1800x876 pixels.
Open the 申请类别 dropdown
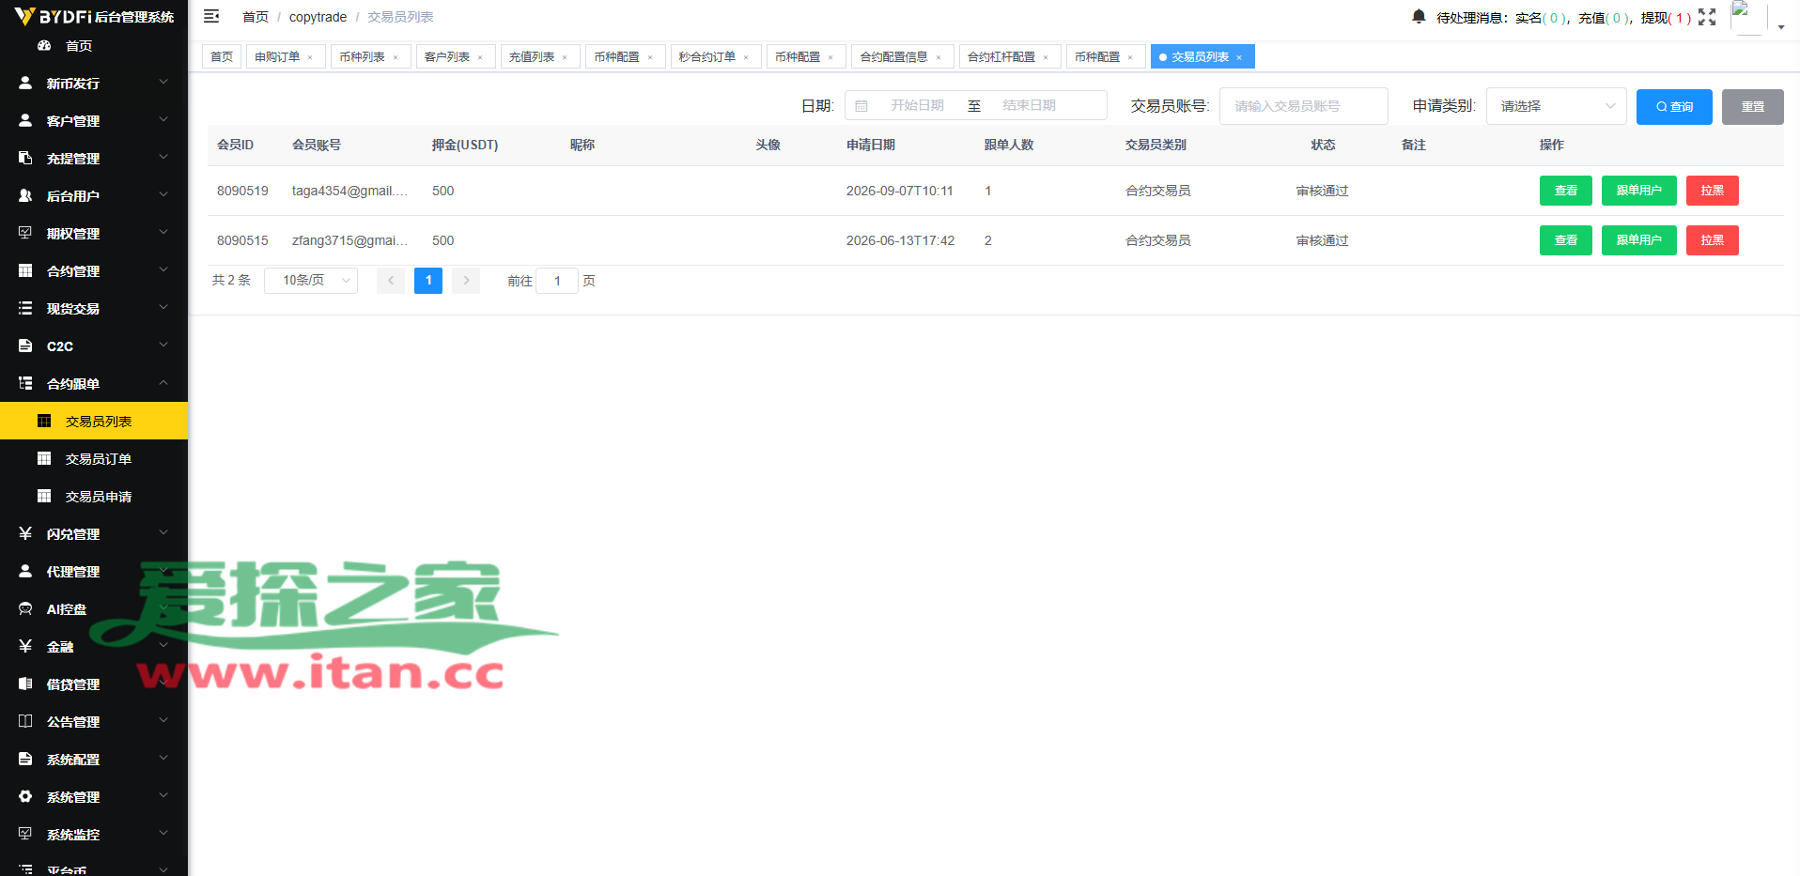(x=1556, y=106)
